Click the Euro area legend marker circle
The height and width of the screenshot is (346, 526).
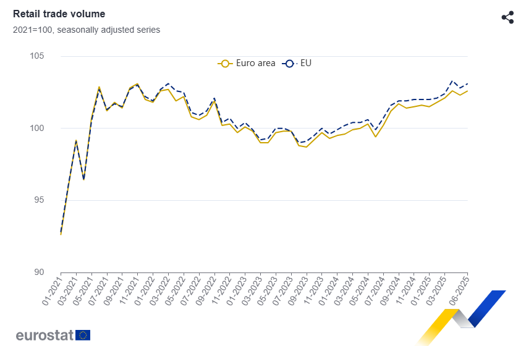pyautogui.click(x=225, y=64)
